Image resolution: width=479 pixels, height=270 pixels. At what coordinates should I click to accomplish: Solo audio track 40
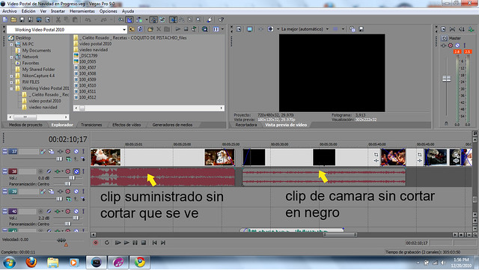[x=83, y=212]
